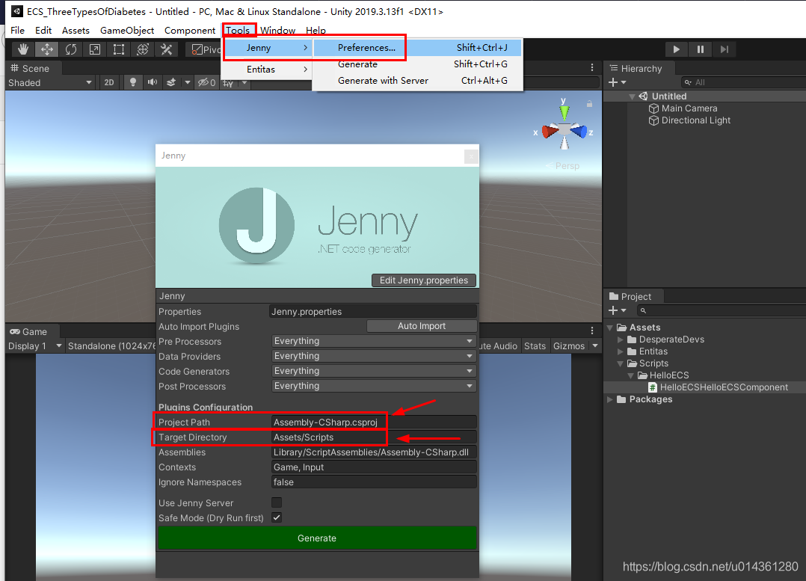The image size is (806, 581).
Task: Disable Safe Mode (Dry Run first)
Action: [x=276, y=517]
